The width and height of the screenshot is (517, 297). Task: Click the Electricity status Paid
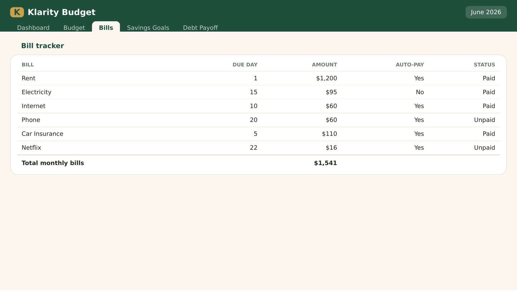(489, 92)
